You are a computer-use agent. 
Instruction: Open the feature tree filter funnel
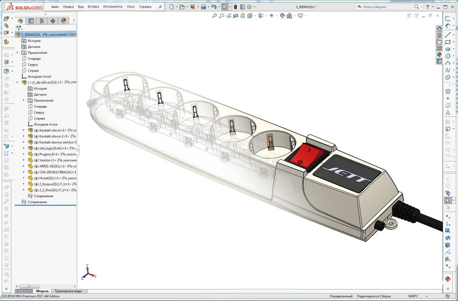point(19,28)
